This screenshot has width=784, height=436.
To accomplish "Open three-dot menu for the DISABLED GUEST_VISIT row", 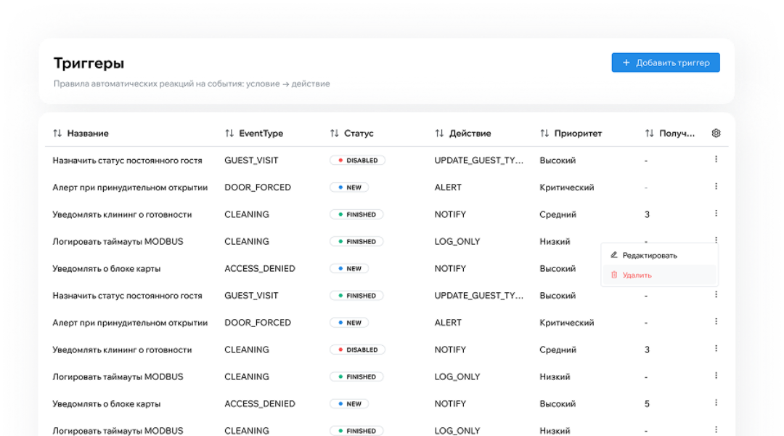I will (716, 159).
